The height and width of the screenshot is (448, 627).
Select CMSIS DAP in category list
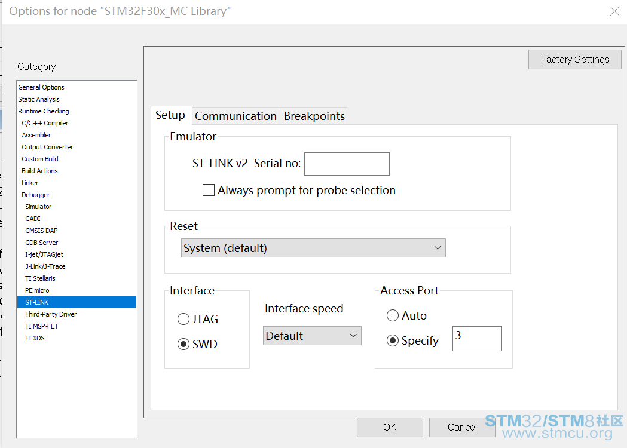tap(77, 231)
